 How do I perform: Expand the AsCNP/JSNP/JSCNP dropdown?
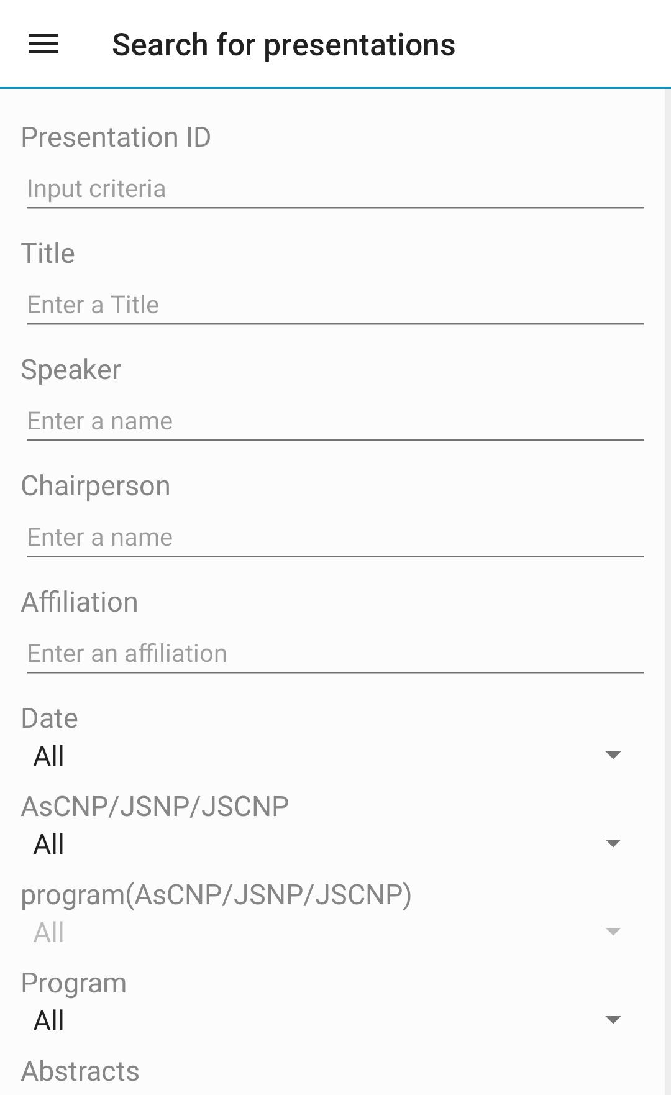(x=323, y=845)
